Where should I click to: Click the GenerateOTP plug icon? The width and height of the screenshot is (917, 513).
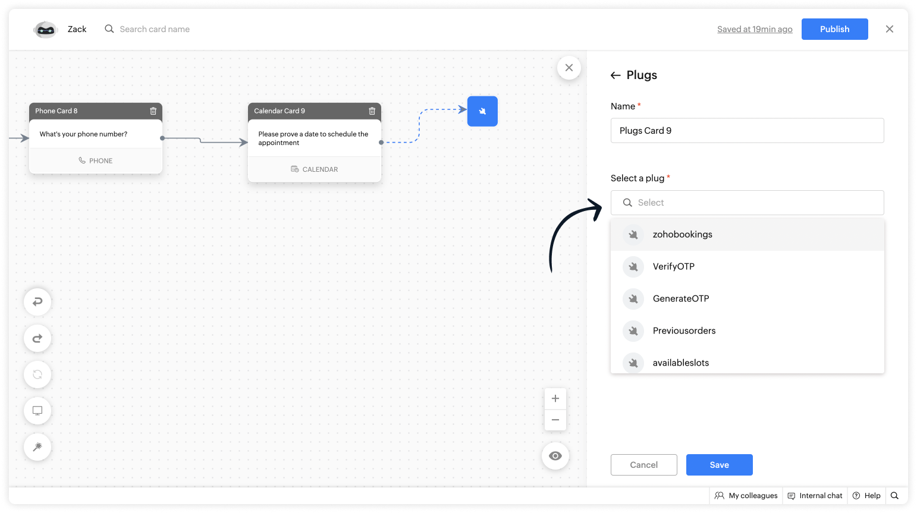633,299
